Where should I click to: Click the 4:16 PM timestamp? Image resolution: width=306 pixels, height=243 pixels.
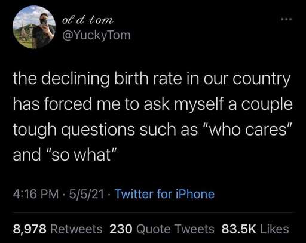pyautogui.click(x=36, y=194)
